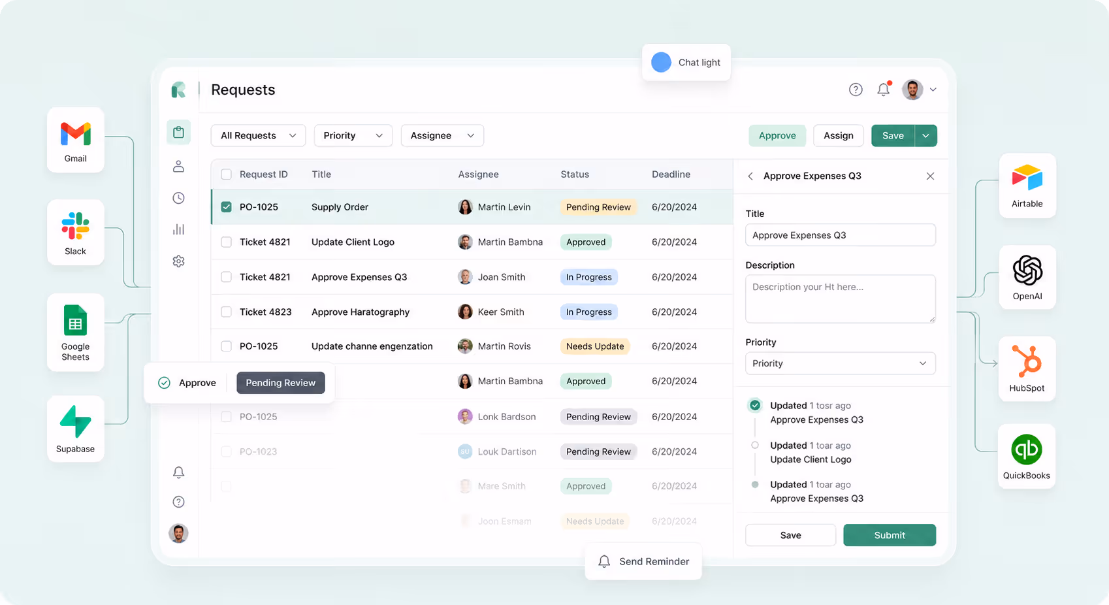Click the green checked timeline marker

755,406
